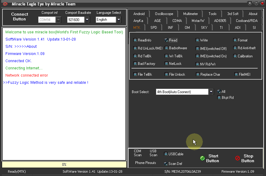Open the SI tab
This screenshot has height=176, width=266.
click(254, 28)
